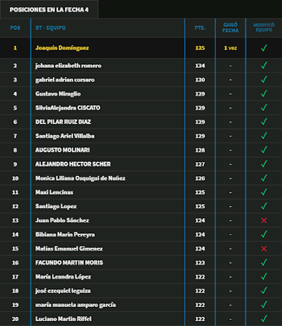The height and width of the screenshot is (326, 282).
Task: Select johana elizabeth romero row
Action: (x=141, y=66)
